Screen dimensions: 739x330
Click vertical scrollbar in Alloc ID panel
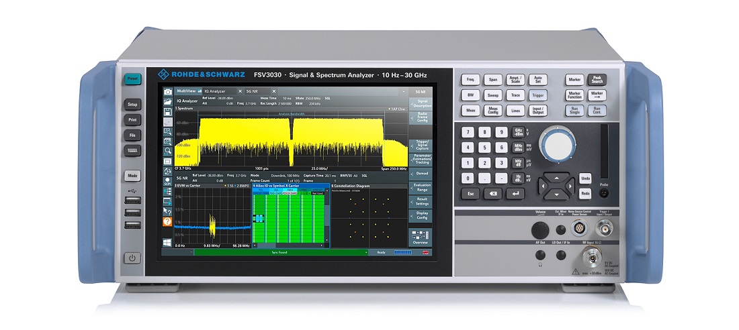coord(327,215)
